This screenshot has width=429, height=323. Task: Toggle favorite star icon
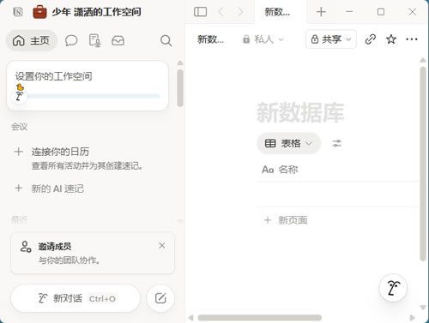click(x=391, y=39)
